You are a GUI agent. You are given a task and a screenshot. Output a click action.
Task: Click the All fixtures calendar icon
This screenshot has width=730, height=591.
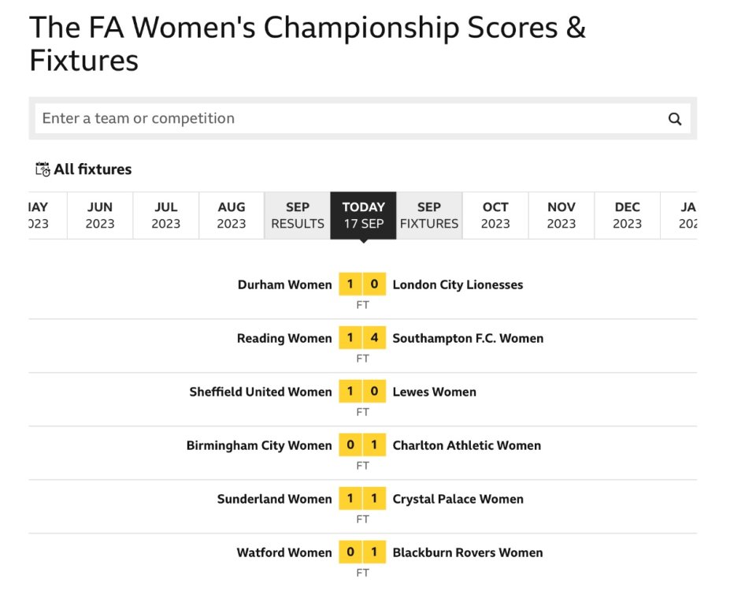[x=43, y=169]
